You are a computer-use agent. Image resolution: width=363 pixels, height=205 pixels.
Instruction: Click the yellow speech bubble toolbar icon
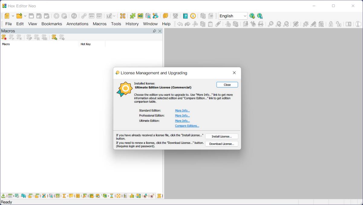click(165, 16)
